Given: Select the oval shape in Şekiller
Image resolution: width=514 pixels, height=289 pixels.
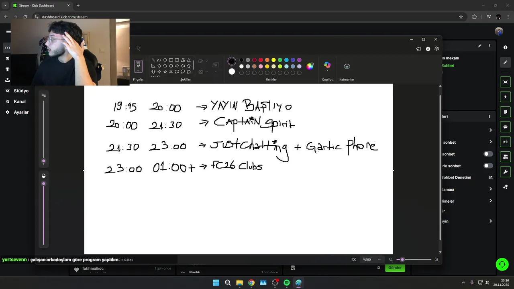Looking at the screenshot, I should tap(165, 60).
